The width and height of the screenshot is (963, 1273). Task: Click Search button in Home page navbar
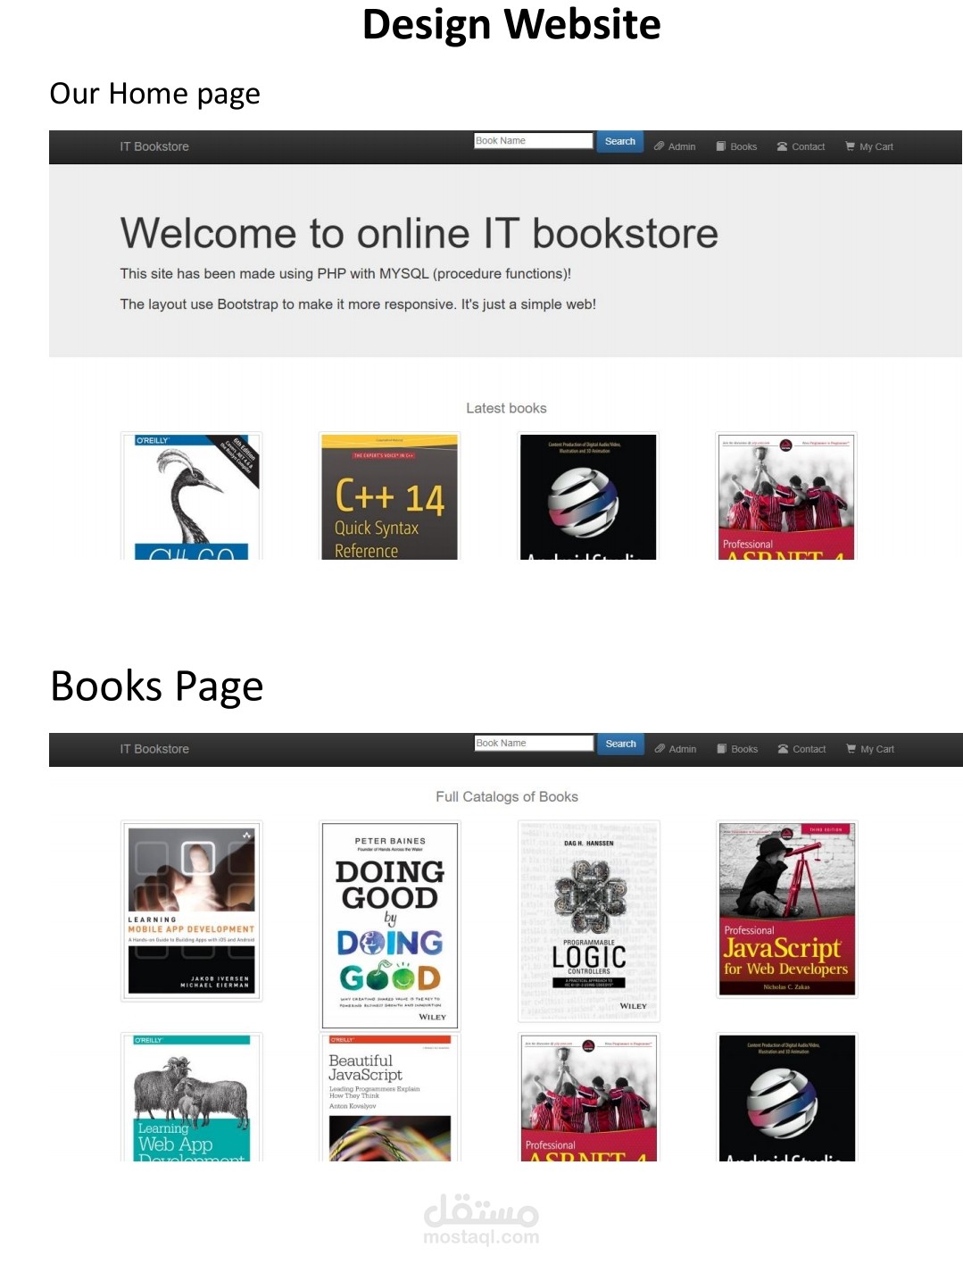pyautogui.click(x=620, y=142)
